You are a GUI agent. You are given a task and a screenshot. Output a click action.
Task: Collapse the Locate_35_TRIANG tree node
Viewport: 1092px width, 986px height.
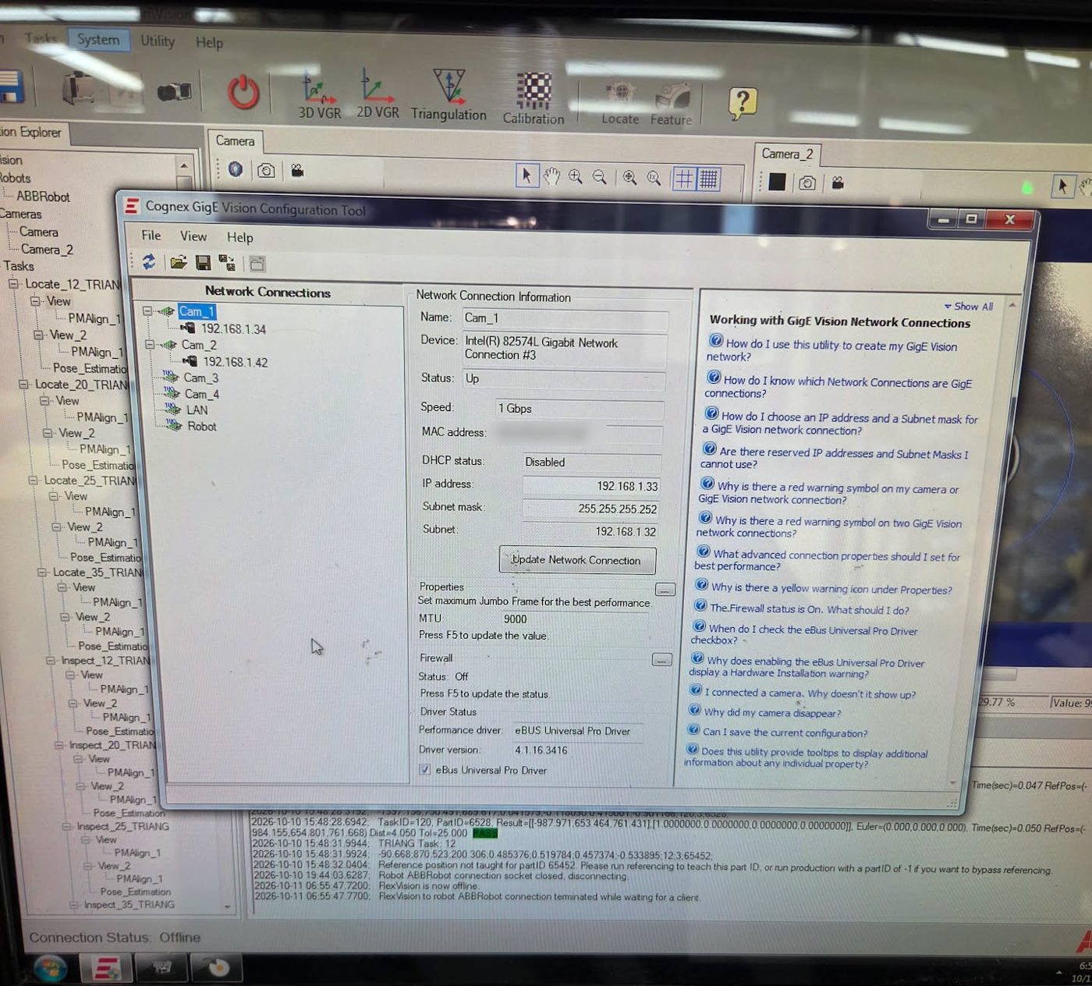(41, 572)
